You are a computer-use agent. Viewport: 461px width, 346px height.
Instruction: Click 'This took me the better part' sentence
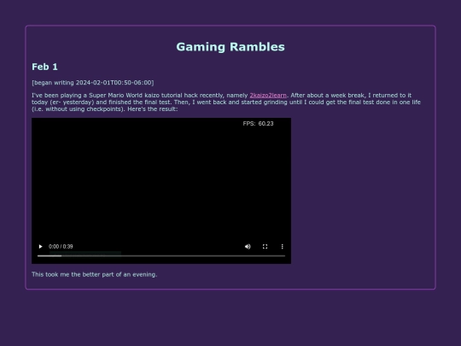click(x=95, y=274)
